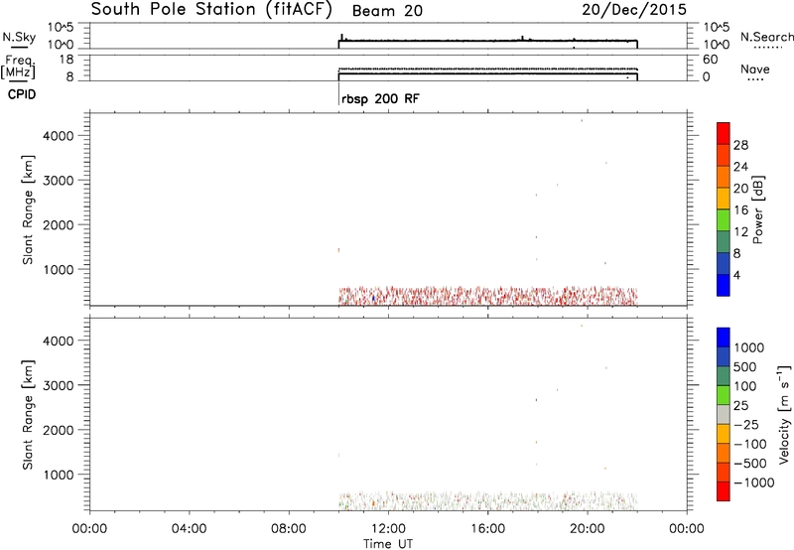This screenshot has height=550, width=794.
Task: Click Power color bar teal segment between 8 and 12
Action: pos(724,241)
